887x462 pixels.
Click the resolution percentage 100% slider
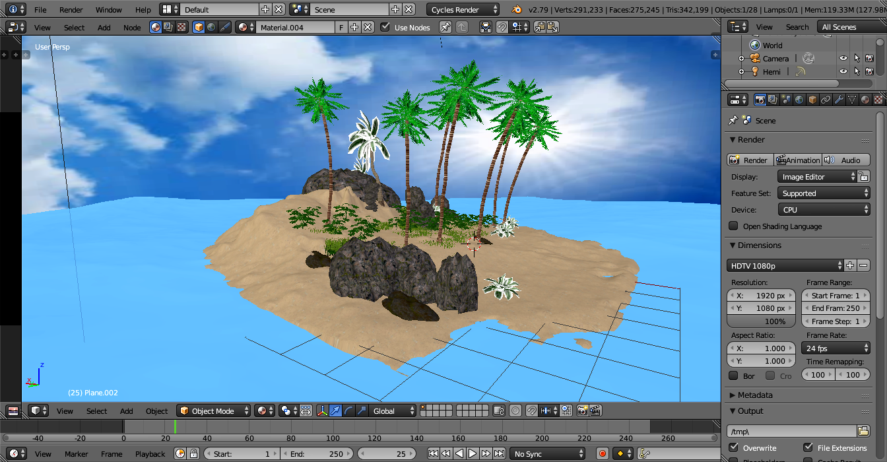(762, 321)
